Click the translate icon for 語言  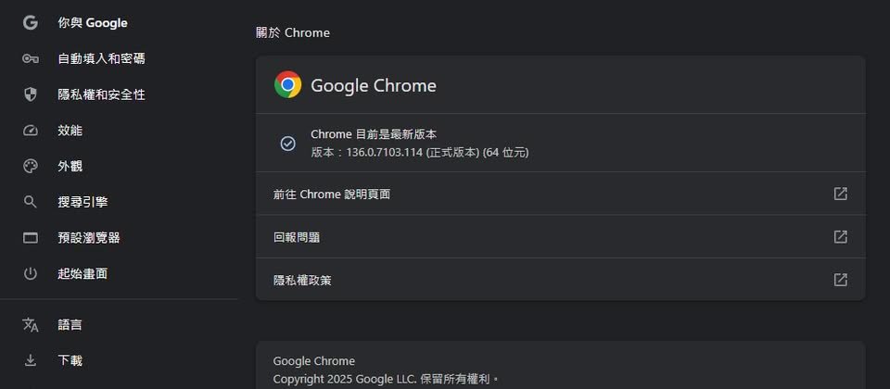(30, 325)
